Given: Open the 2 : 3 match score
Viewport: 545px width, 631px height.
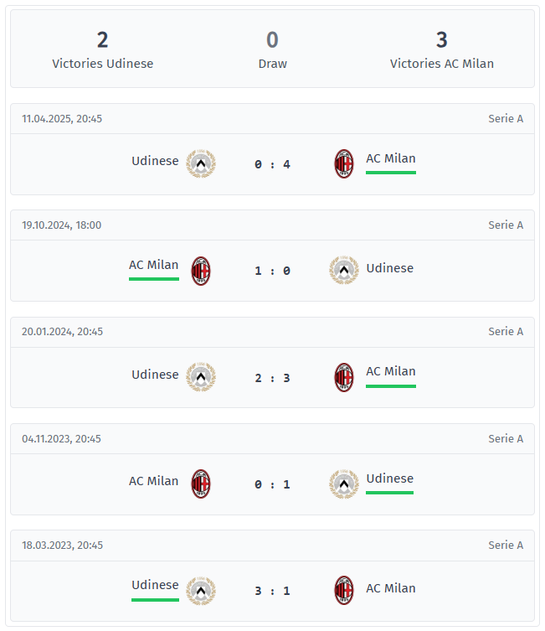Looking at the screenshot, I should tap(273, 378).
